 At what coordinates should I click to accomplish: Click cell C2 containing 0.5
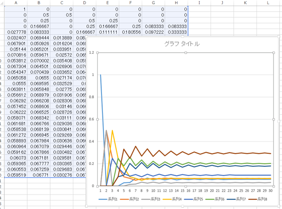pos(62,15)
